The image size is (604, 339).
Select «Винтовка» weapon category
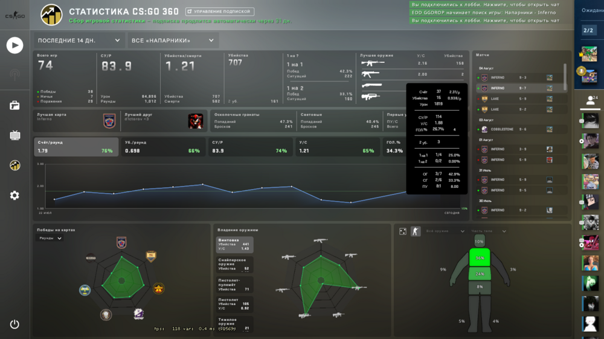(x=234, y=245)
